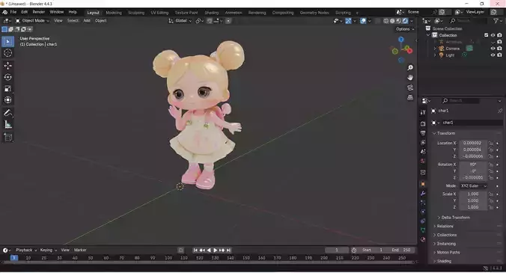This screenshot has width=506, height=273.
Task: Open the viewport Add menu
Action: click(x=87, y=21)
